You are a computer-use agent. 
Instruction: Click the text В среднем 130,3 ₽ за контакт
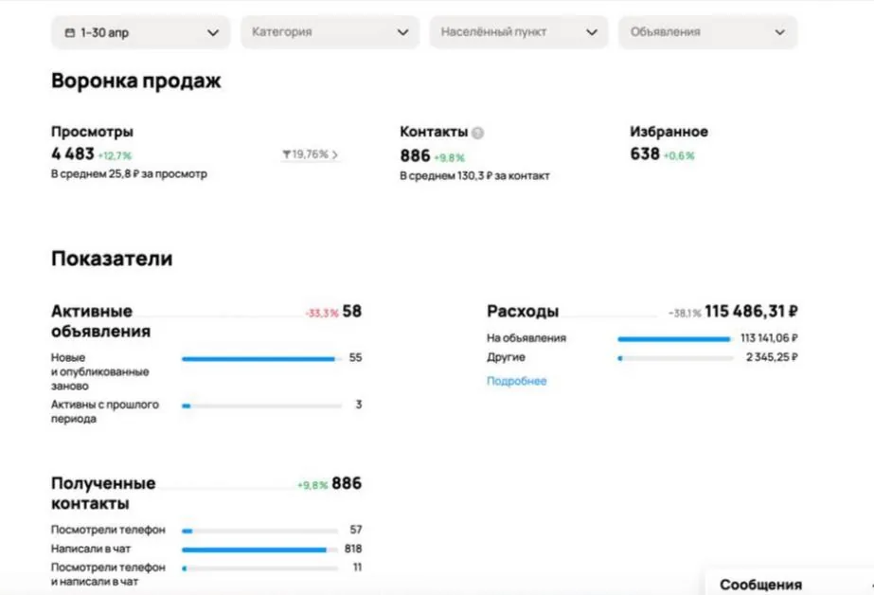coord(474,175)
